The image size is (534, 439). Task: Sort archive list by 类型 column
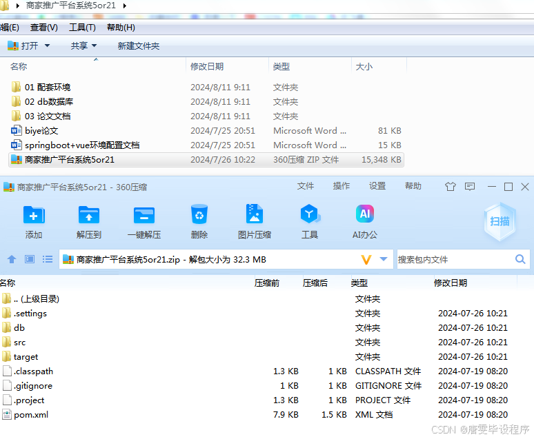tap(359, 283)
